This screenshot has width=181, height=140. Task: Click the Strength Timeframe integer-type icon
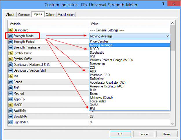tap(10, 47)
